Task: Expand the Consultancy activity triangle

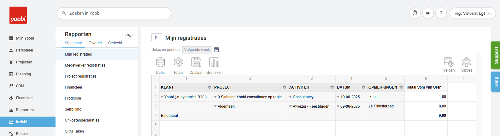Action: pos(291,97)
